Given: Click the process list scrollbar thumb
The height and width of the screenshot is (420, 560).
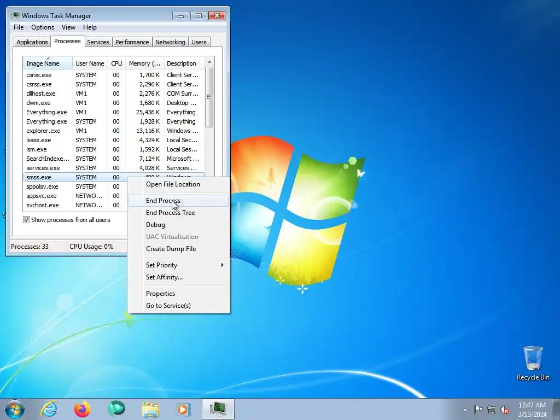Looking at the screenshot, I should [209, 97].
